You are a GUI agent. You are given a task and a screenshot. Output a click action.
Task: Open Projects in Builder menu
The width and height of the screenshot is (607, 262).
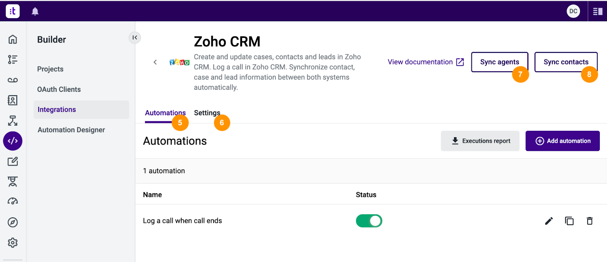[x=50, y=69]
